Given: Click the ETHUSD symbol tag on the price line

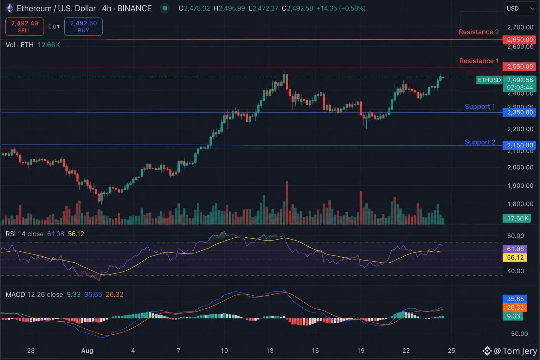Looking at the screenshot, I should (489, 80).
